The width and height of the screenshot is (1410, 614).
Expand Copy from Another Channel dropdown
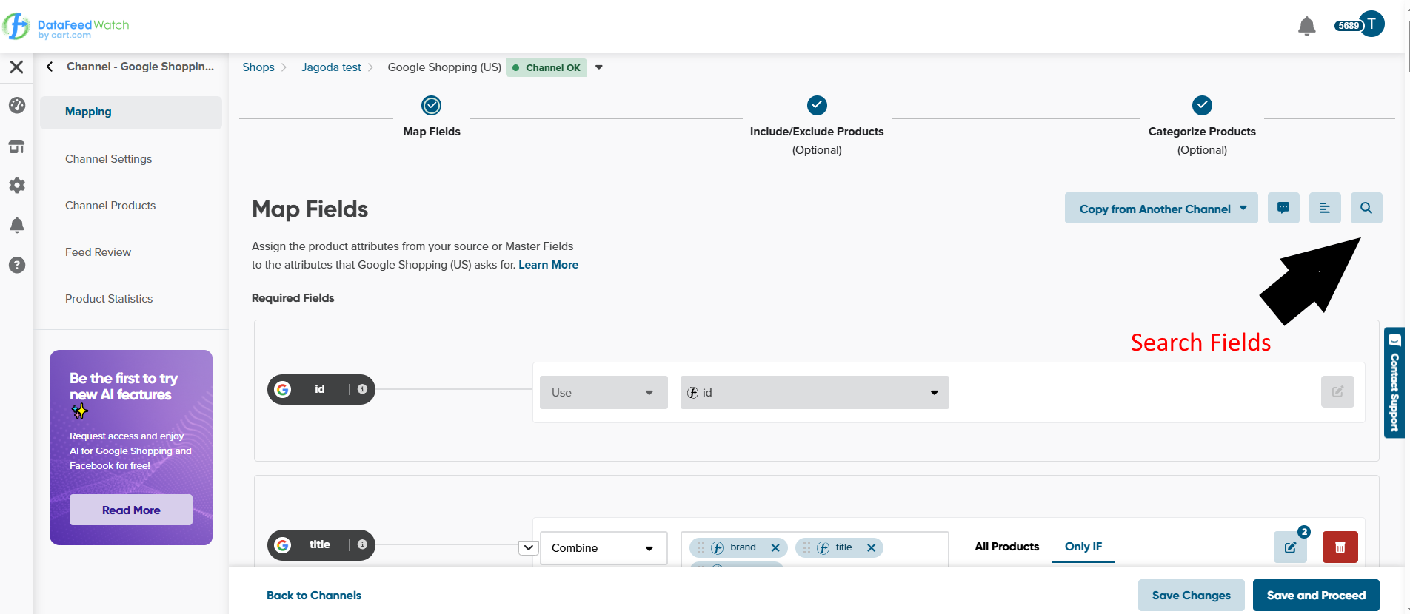click(x=1160, y=209)
